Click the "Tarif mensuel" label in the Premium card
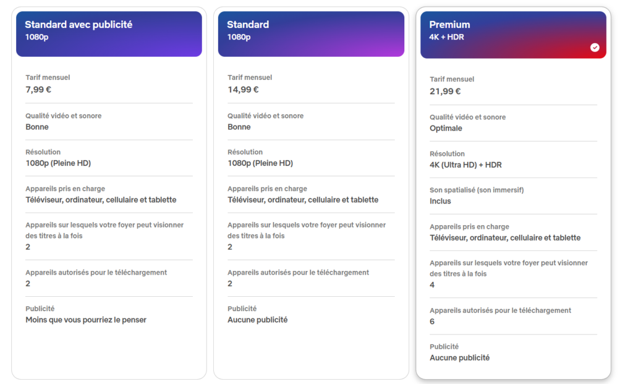Screen dimensions: 633x384 [x=452, y=79]
